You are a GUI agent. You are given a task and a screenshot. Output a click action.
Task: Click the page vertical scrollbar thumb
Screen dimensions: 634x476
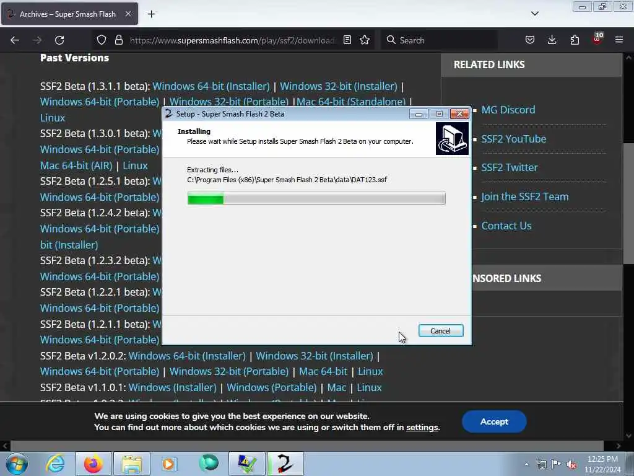click(628, 203)
